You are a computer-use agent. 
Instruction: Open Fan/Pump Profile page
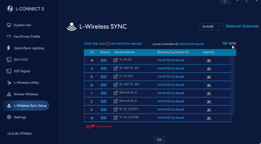pyautogui.click(x=23, y=37)
